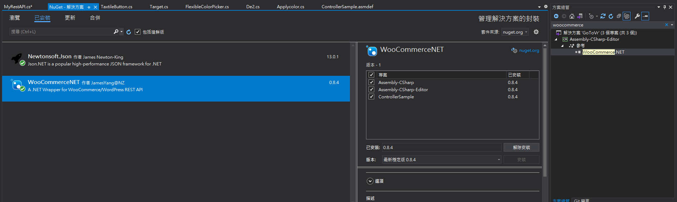677x202 pixels.
Task: Open the search box history dropdown arrow
Action: tap(122, 32)
